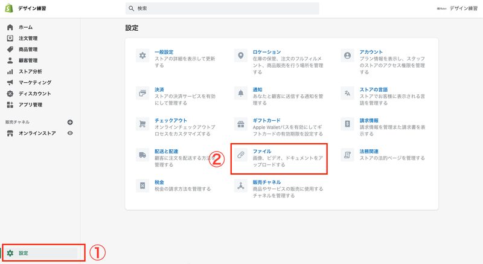Click the 決済 payment card icon

tap(142, 94)
